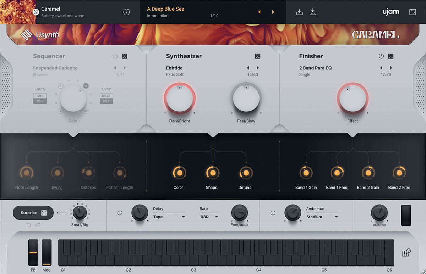Screen dimensions: 426x274
Task: Open the Delay type Tape dropdown
Action: coord(170,217)
